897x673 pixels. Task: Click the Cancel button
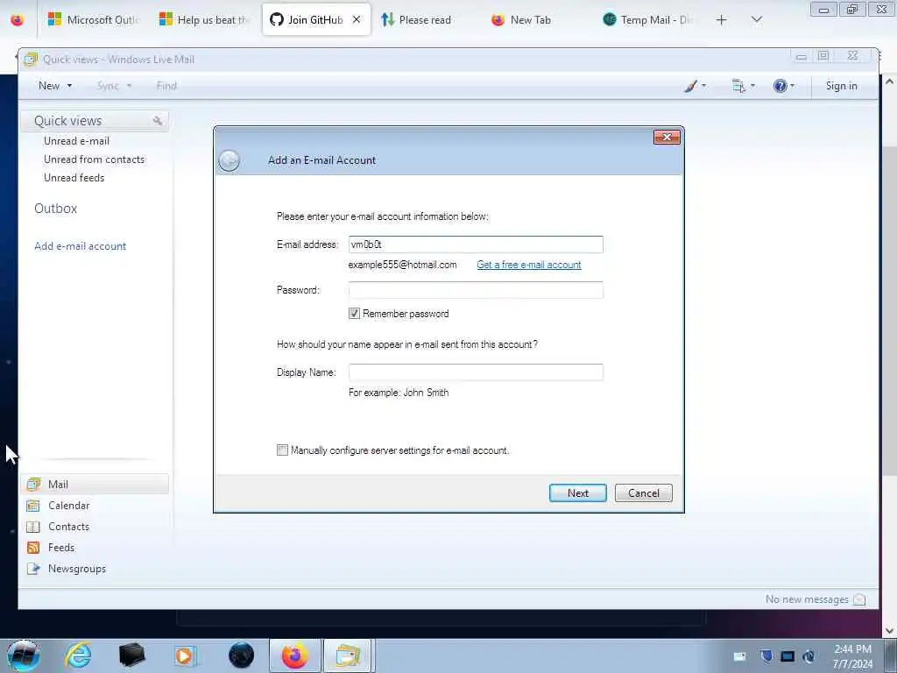click(644, 493)
